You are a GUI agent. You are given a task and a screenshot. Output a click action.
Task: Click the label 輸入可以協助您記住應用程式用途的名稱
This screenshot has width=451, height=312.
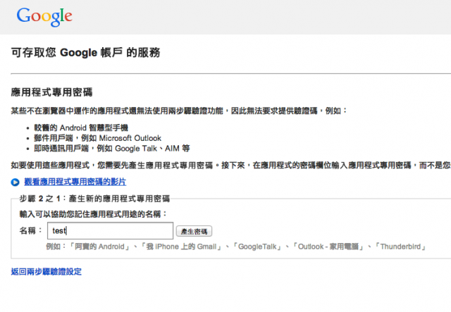[x=93, y=214]
